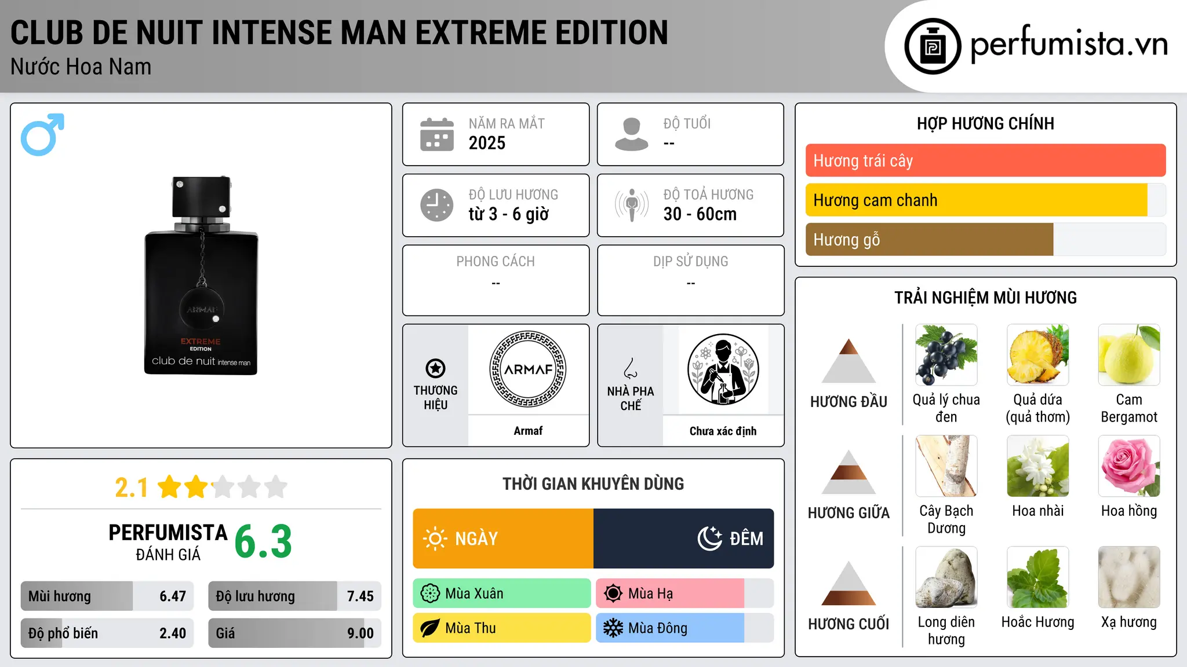
Task: Click the Armaf circular brand logo
Action: 528,369
